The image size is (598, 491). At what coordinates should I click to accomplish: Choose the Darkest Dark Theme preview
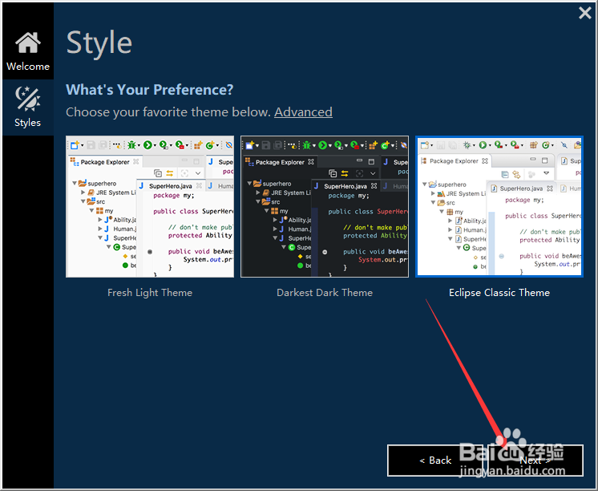pos(325,206)
